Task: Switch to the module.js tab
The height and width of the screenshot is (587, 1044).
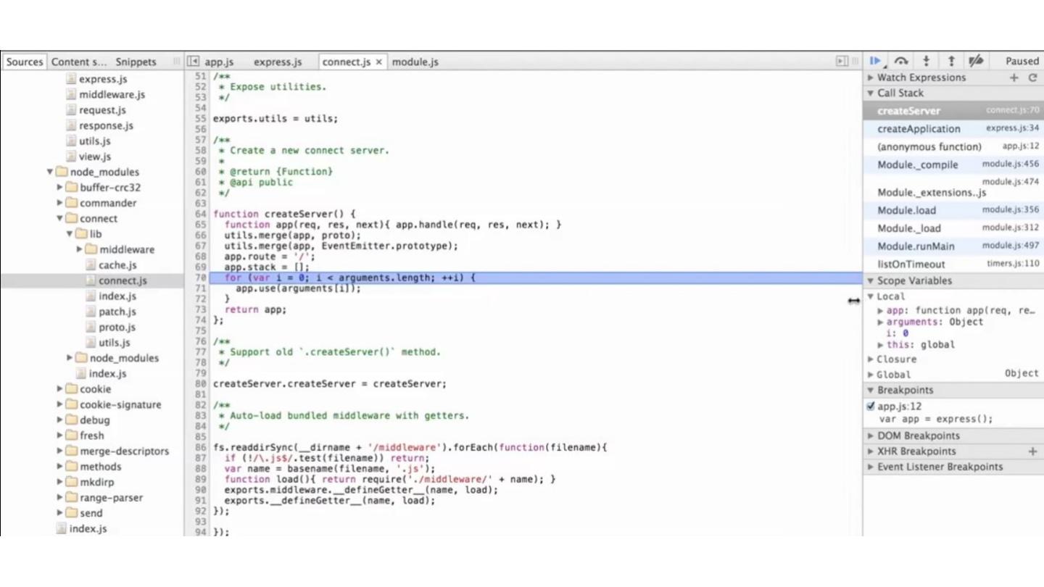Action: 415,62
